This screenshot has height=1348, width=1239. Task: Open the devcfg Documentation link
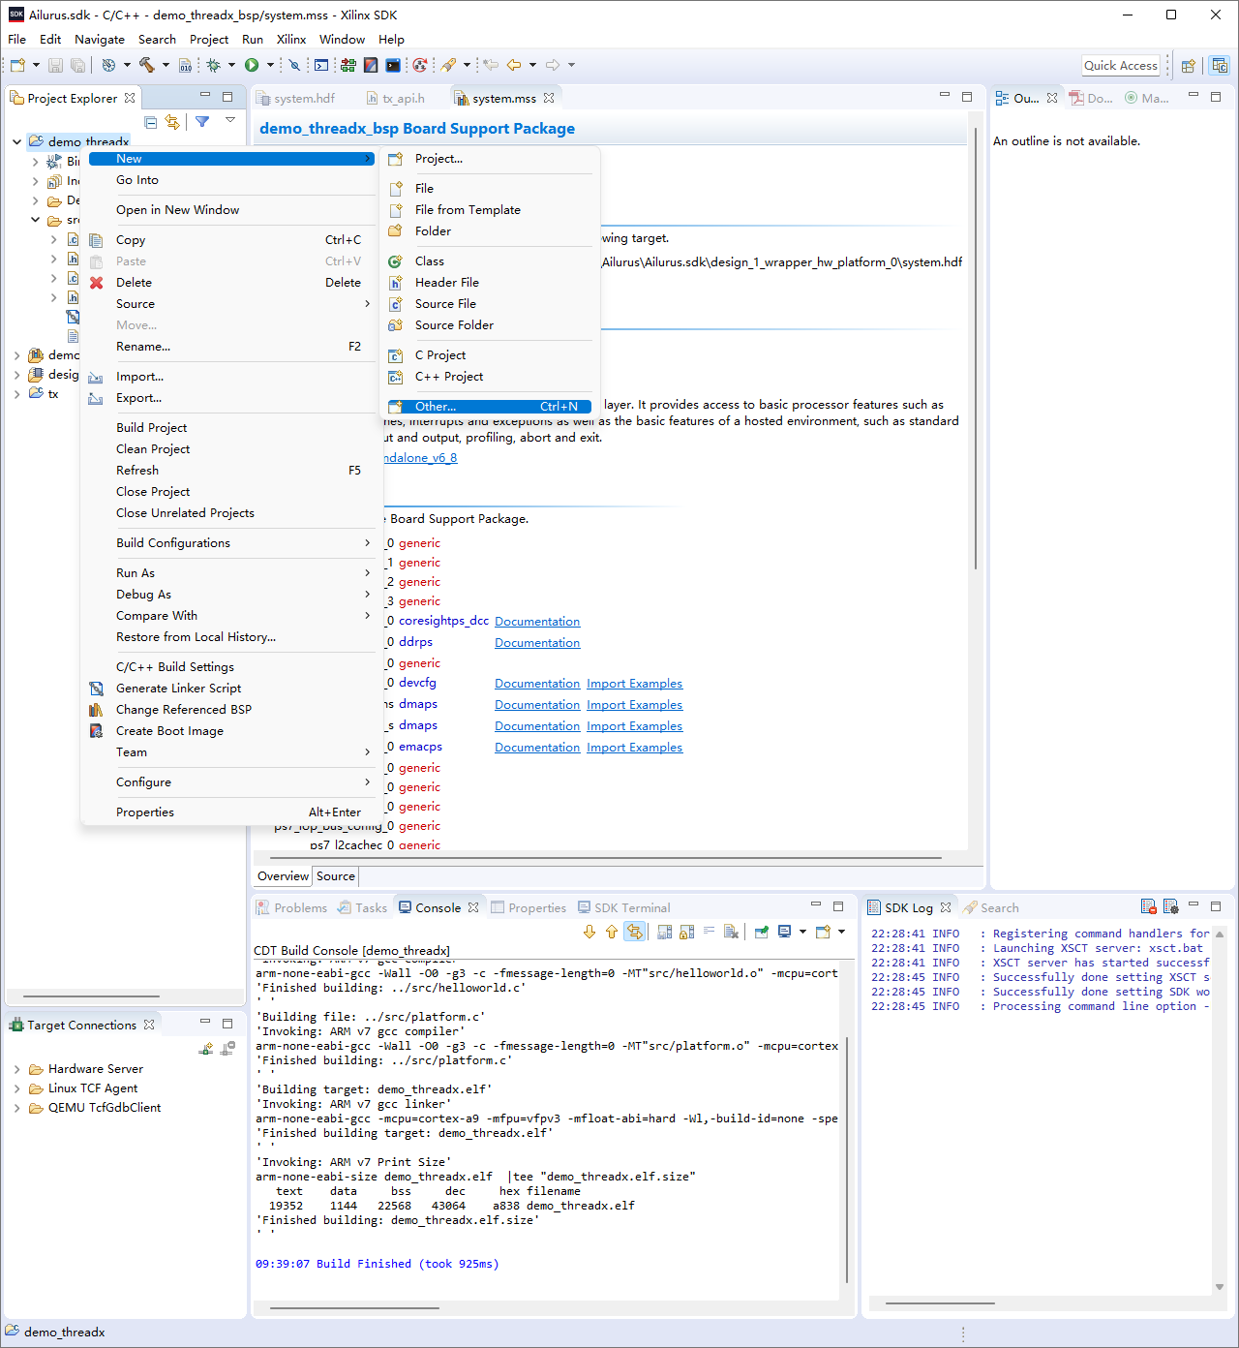[x=537, y=684]
